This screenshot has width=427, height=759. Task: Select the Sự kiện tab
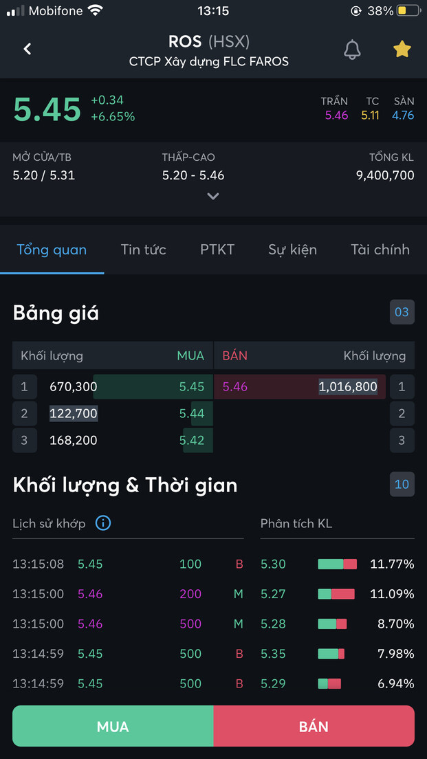click(x=292, y=250)
